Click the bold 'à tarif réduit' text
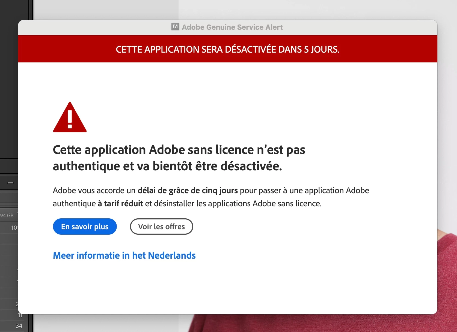Screen dimensions: 457x332 click(120, 203)
